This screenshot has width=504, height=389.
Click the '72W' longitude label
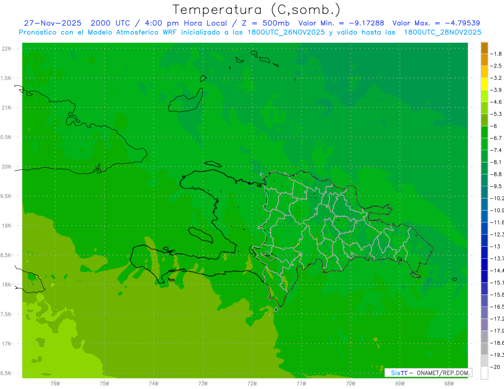click(x=252, y=384)
